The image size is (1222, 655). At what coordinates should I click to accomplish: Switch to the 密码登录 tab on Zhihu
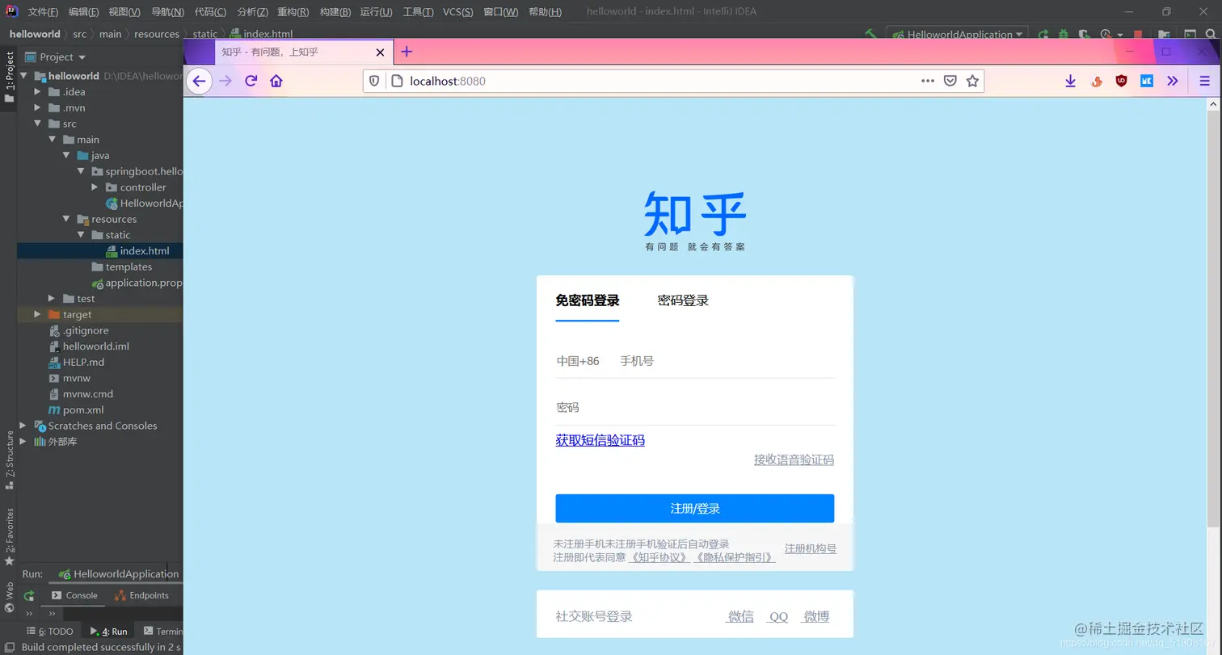[x=682, y=300]
